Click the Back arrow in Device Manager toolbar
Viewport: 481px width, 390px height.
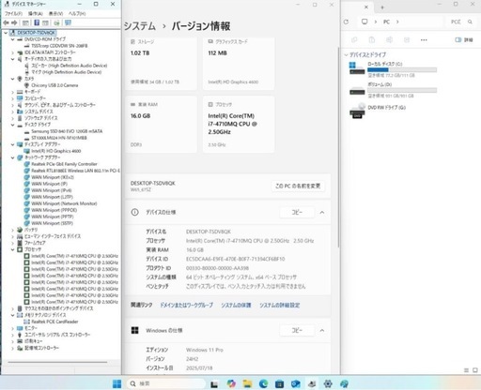coord(6,22)
